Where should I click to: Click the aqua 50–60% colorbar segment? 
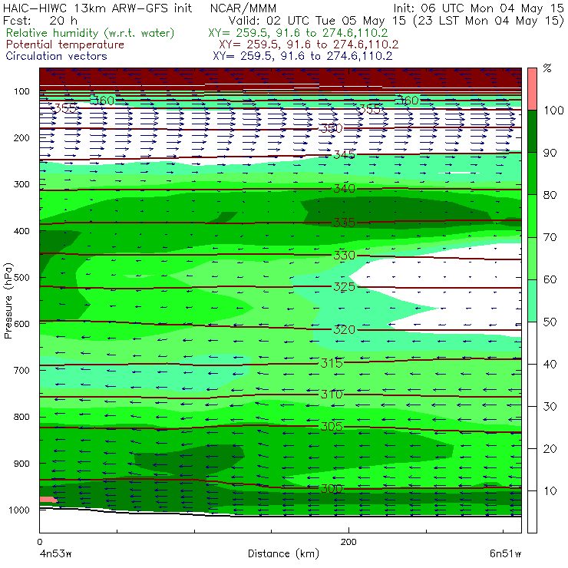(532, 301)
